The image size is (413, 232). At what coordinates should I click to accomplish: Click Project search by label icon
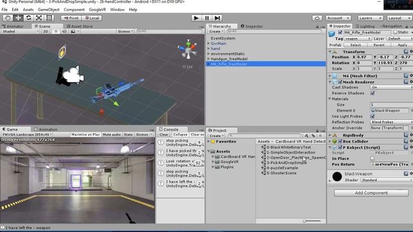click(x=313, y=136)
